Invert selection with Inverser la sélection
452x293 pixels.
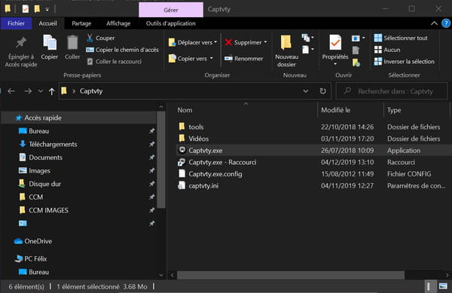(x=404, y=61)
